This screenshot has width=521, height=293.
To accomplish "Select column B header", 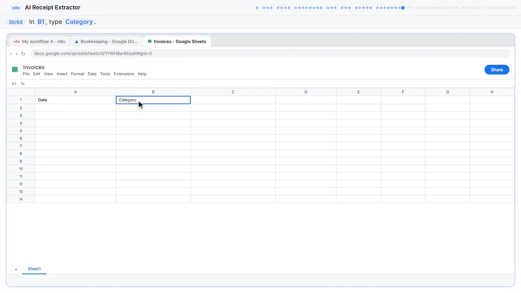I will coord(153,92).
